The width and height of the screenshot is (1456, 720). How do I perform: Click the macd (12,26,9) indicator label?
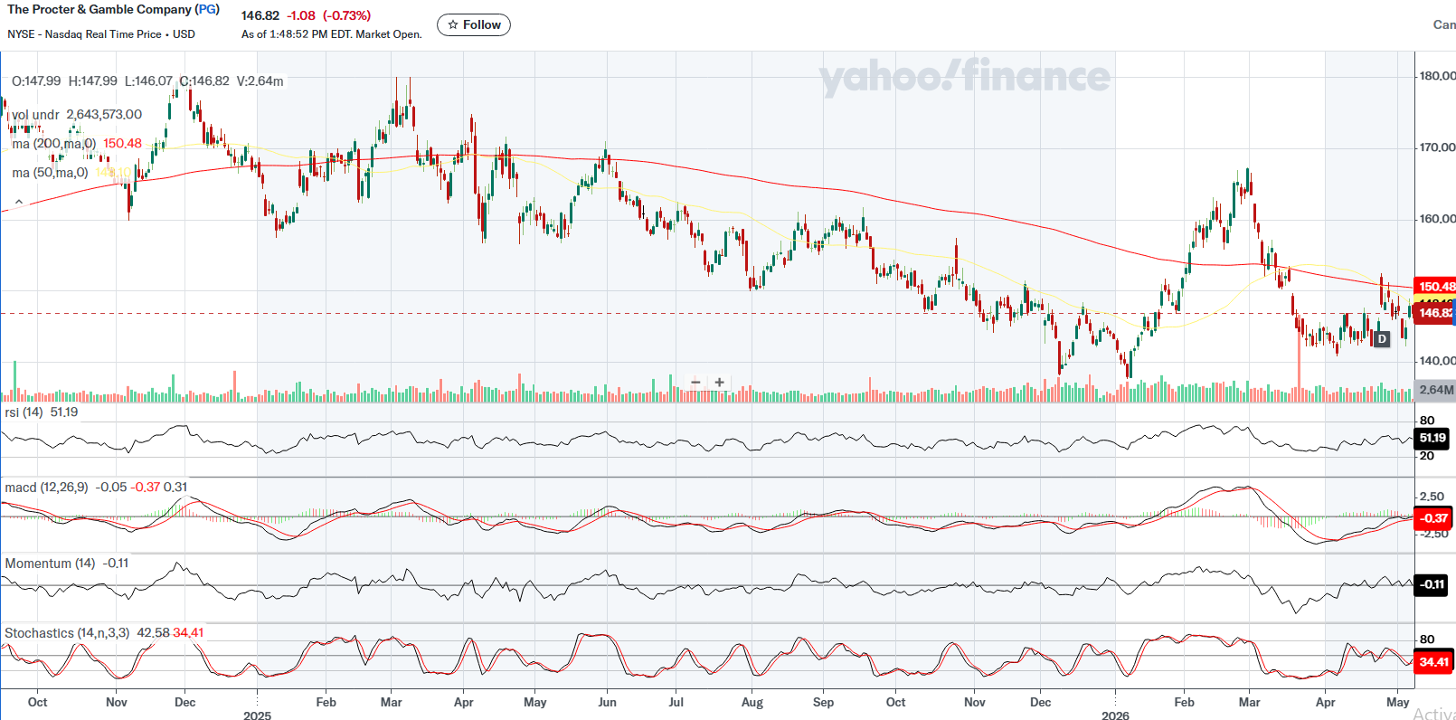pyautogui.click(x=46, y=488)
